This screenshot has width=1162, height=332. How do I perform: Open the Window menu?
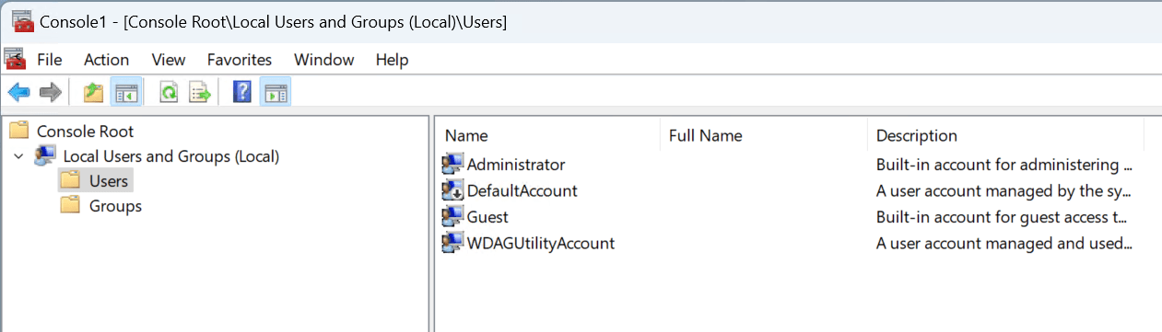[x=324, y=60]
